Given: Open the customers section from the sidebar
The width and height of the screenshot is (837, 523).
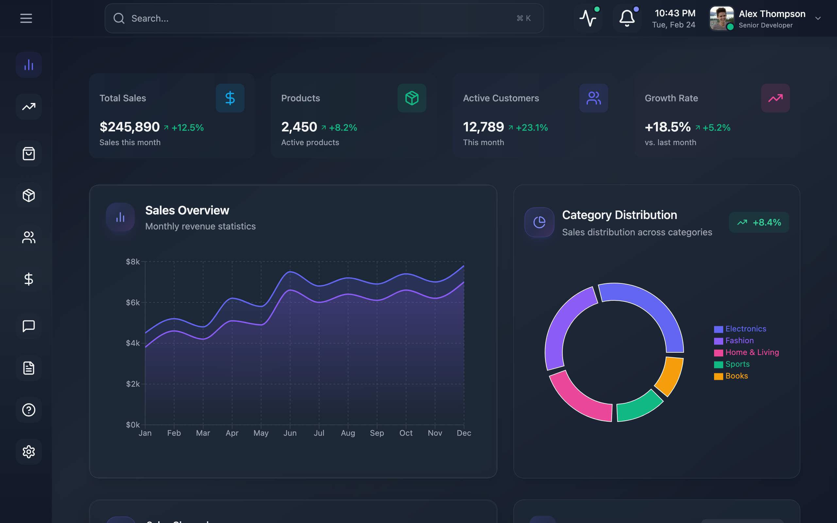Looking at the screenshot, I should (28, 237).
